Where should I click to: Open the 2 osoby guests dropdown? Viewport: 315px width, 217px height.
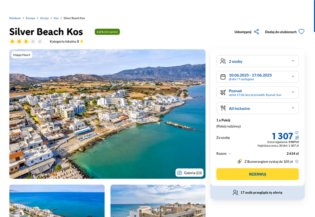click(x=258, y=61)
